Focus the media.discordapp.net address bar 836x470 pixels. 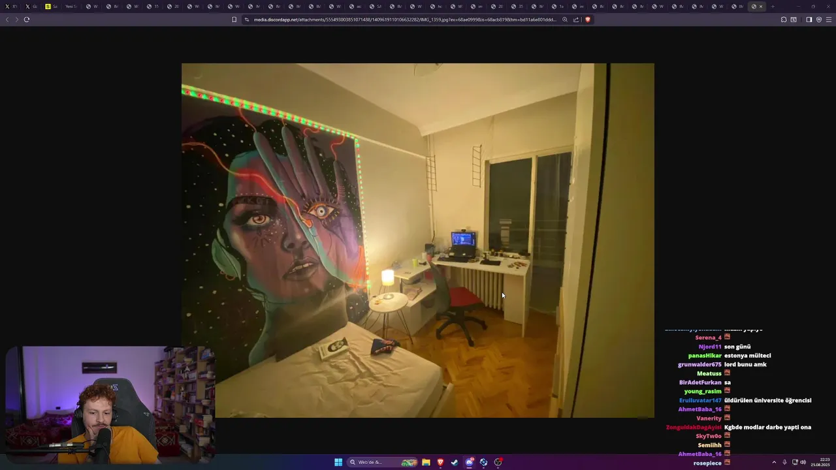point(405,20)
